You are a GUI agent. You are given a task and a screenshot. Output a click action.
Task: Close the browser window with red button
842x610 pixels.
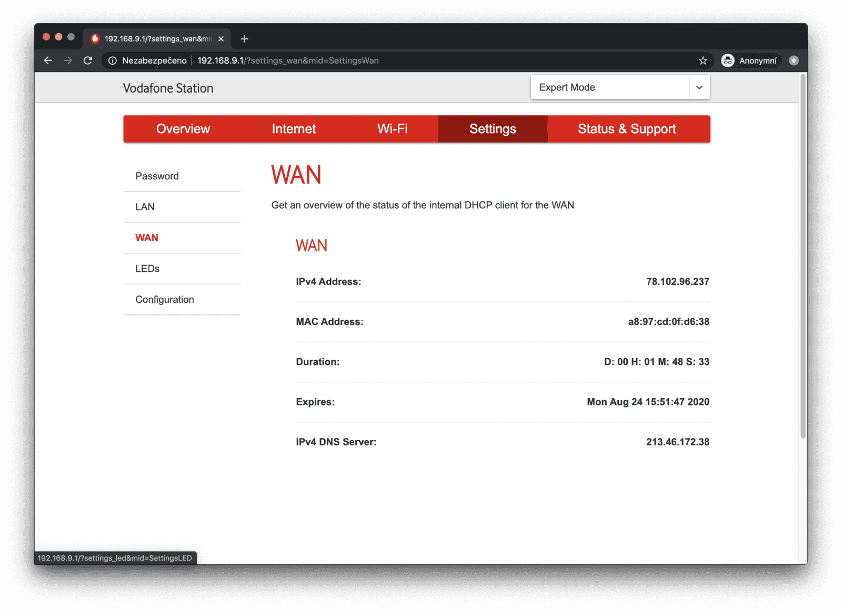pyautogui.click(x=46, y=37)
